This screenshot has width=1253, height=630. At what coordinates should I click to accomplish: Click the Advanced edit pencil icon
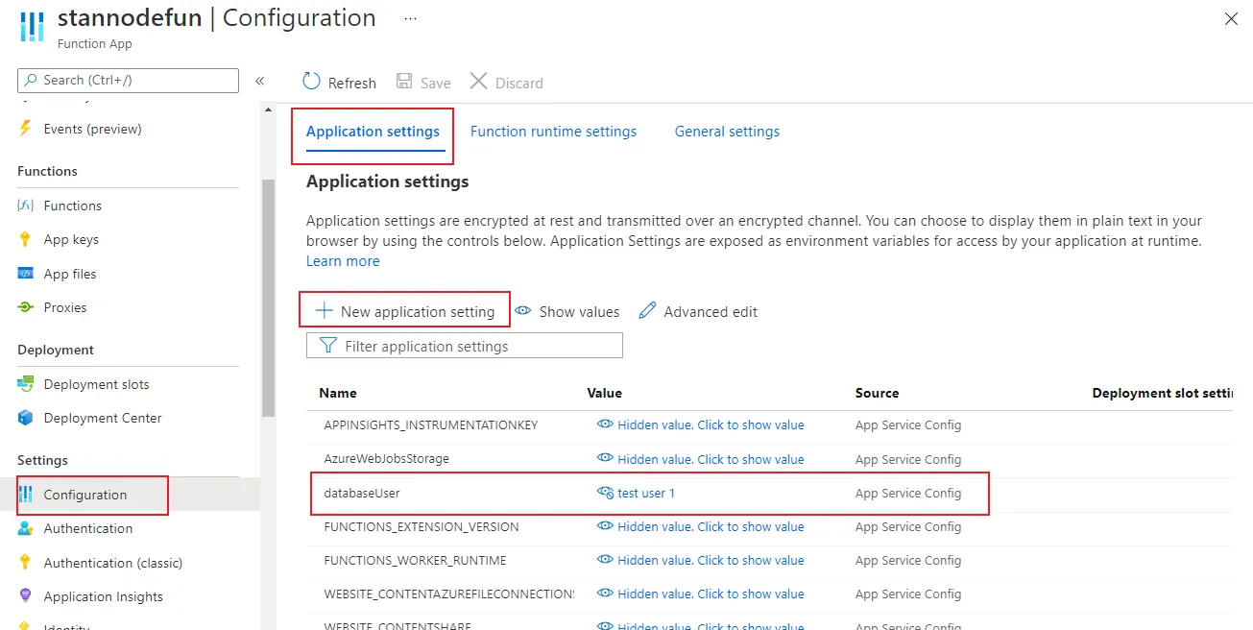point(648,311)
